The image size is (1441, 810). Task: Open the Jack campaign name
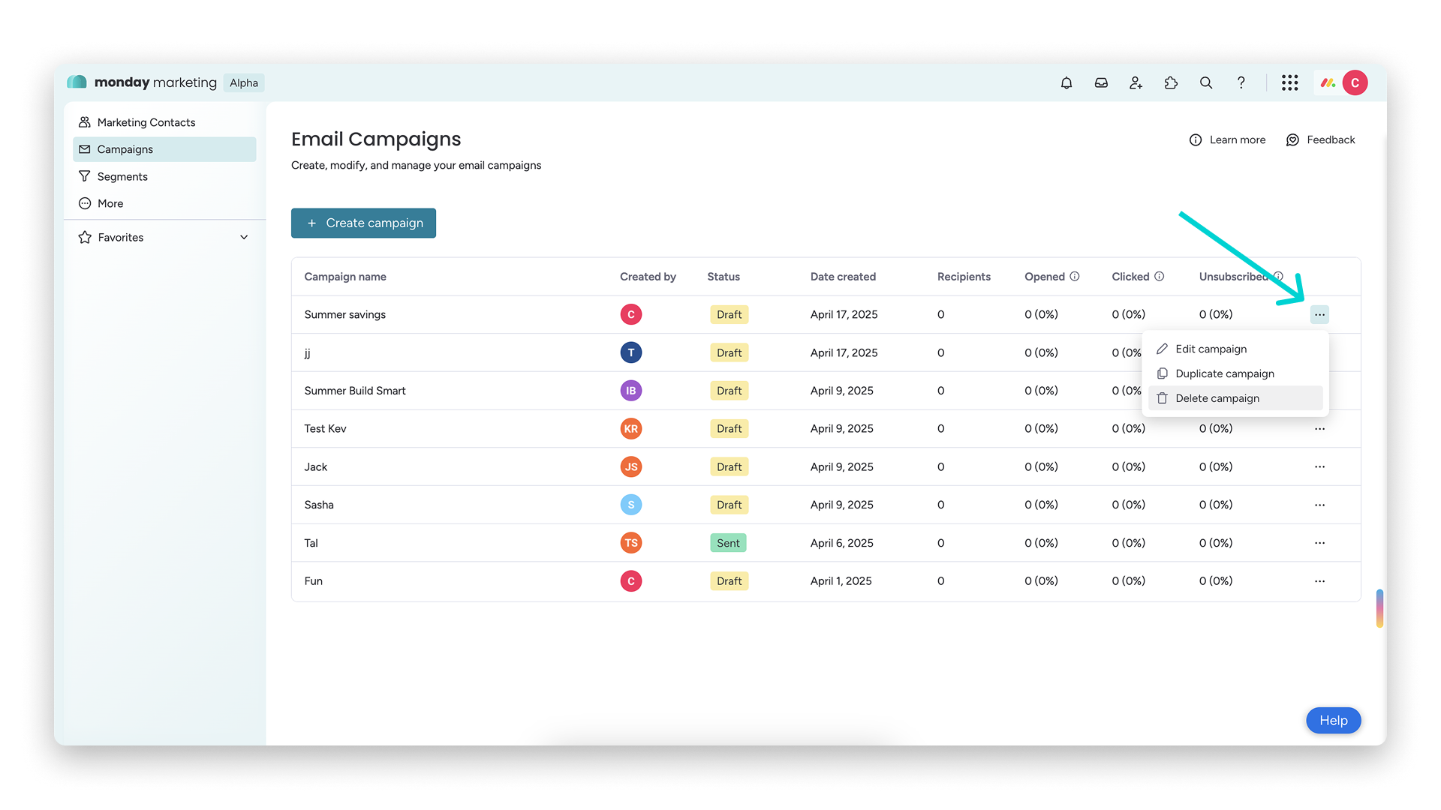click(316, 466)
